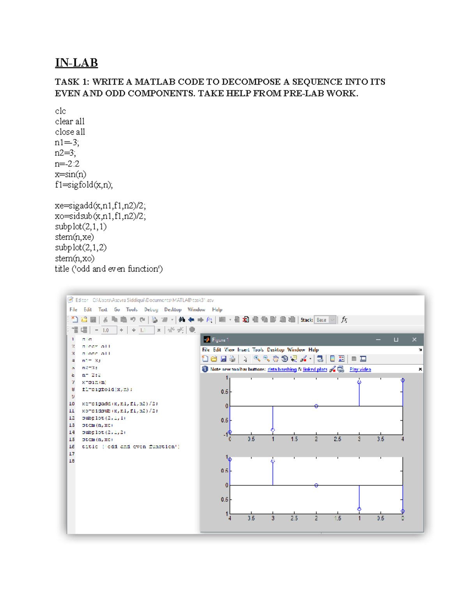Screen dimensions: 468x605
Task: Open the Editor Debug menu
Action: click(x=151, y=310)
